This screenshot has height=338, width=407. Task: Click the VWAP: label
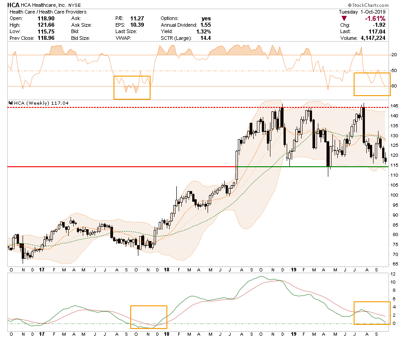coord(123,38)
